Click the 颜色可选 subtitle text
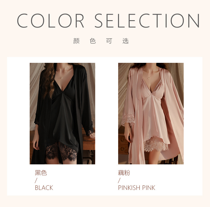 coord(101,41)
